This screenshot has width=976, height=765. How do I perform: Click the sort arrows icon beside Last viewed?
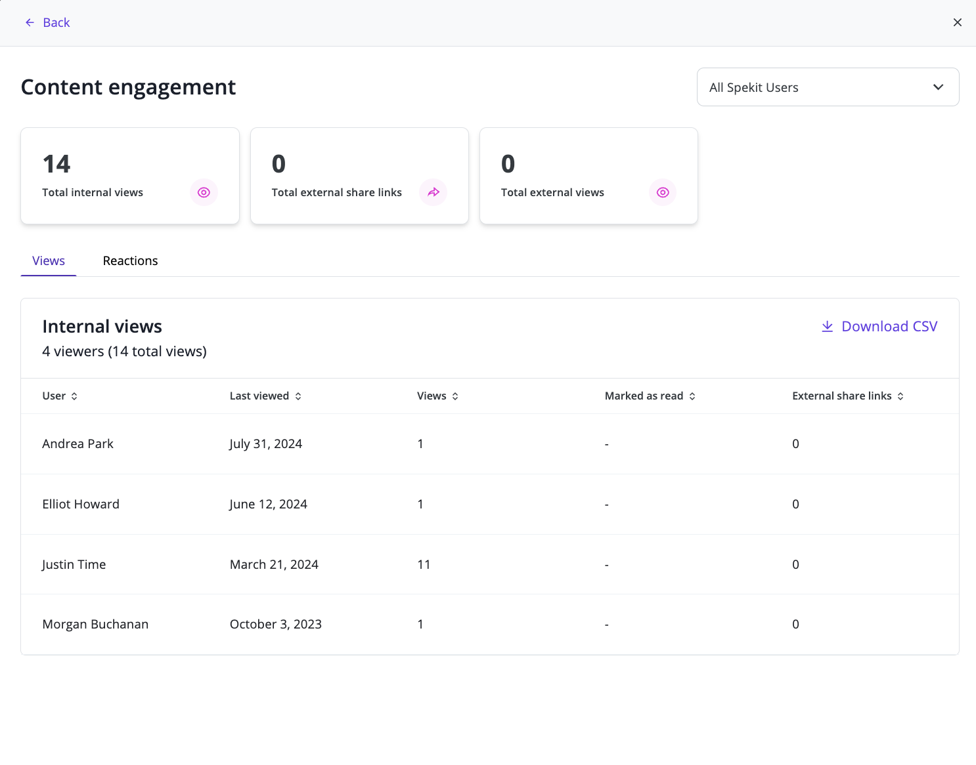click(x=298, y=396)
